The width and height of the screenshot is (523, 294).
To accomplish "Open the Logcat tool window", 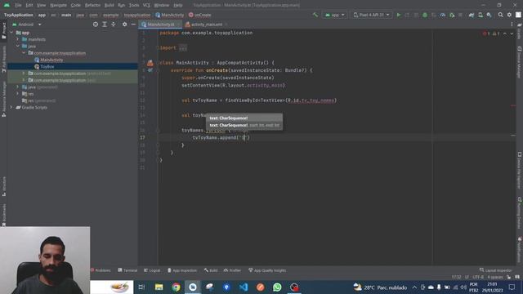I will [152, 270].
